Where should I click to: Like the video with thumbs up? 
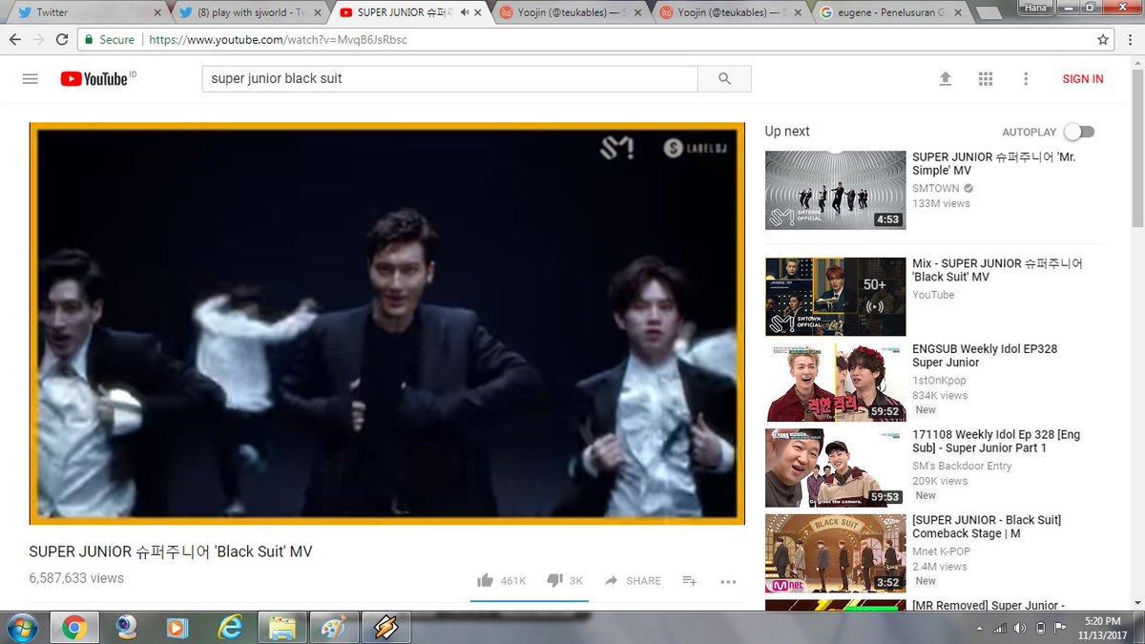point(486,580)
